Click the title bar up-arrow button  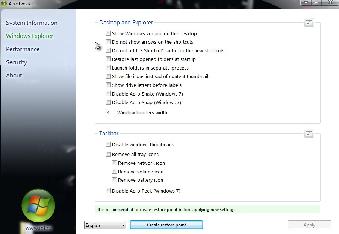click(316, 2)
